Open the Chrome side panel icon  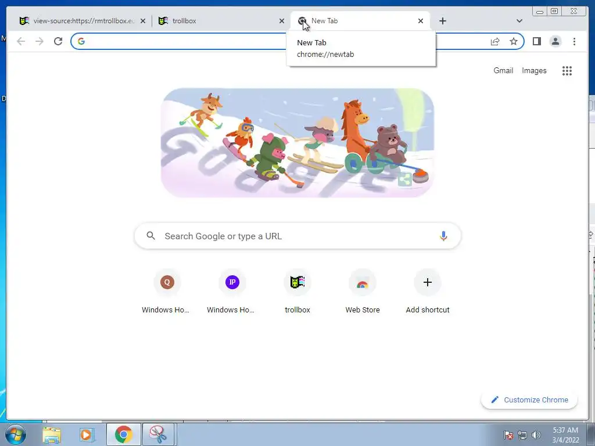pos(536,41)
